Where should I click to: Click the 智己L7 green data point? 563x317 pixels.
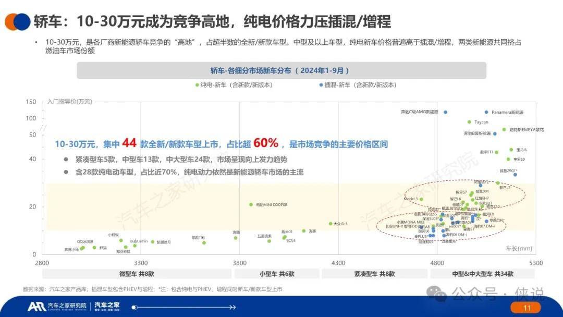498,183
